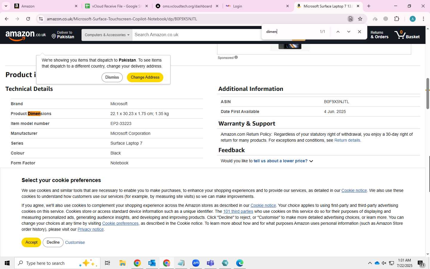Click the address bar URL
This screenshot has width=430, height=269.
pos(122,19)
